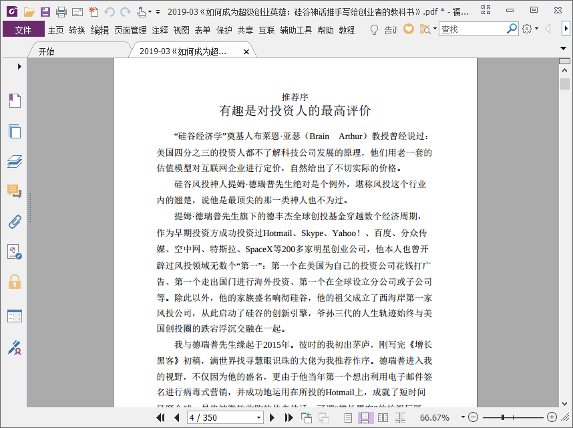Expand the left navigation panel arrow
Screen dimensions: 573x428
click(19, 67)
